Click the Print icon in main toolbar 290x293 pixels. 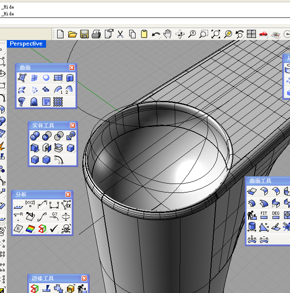(x=96, y=34)
